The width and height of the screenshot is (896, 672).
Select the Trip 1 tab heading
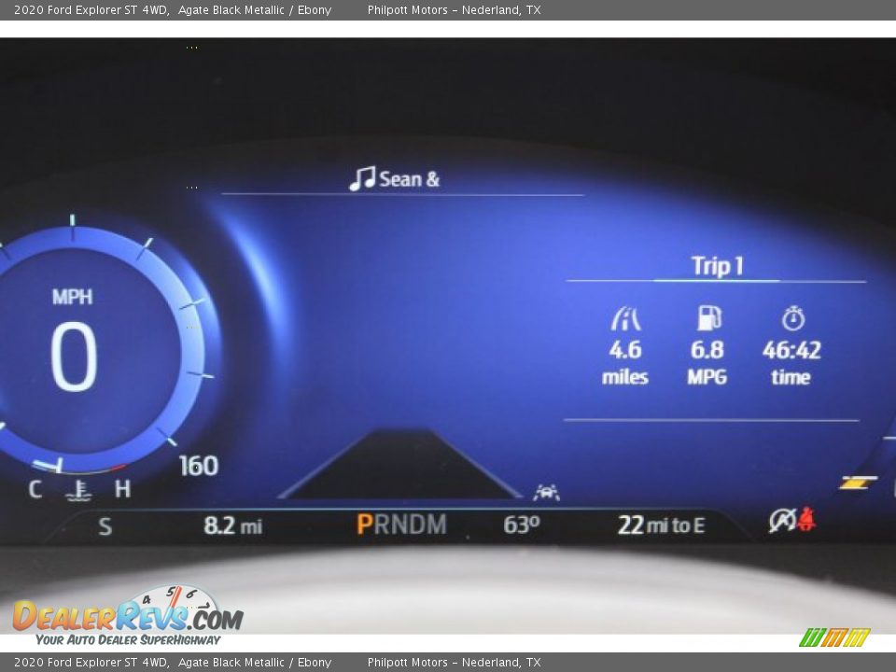click(717, 266)
